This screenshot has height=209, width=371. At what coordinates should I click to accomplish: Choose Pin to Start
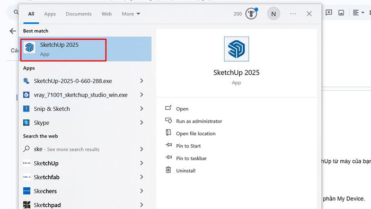[188, 146]
